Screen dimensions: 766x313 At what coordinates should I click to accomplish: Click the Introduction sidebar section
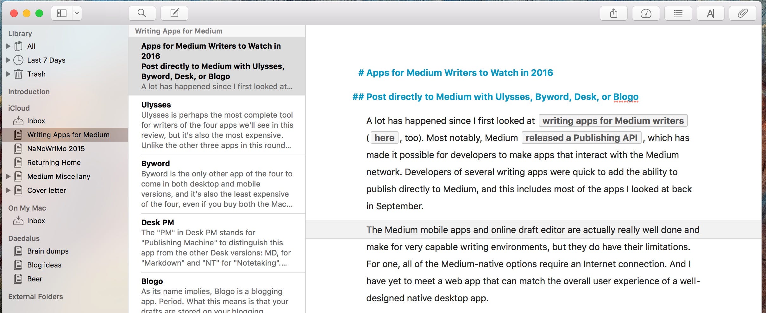click(29, 92)
